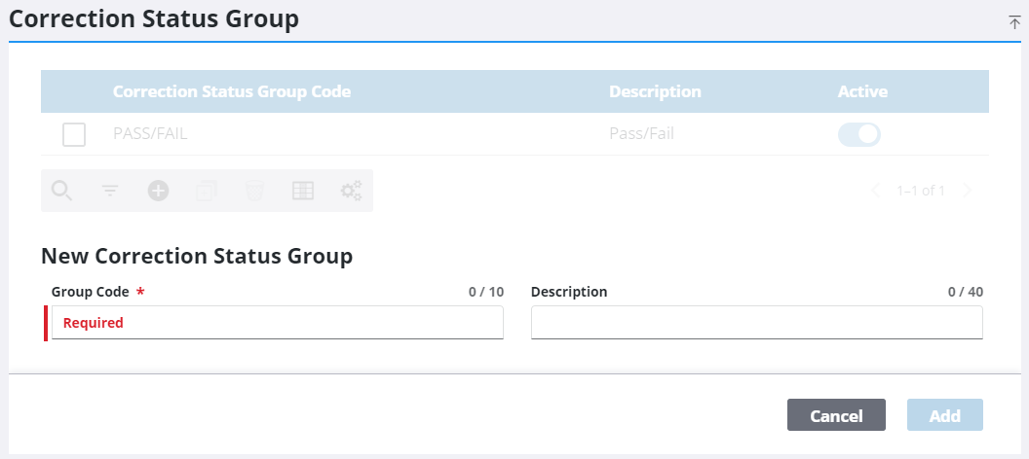Open the filter icon in grid toolbar
The width and height of the screenshot is (1029, 459).
(110, 192)
